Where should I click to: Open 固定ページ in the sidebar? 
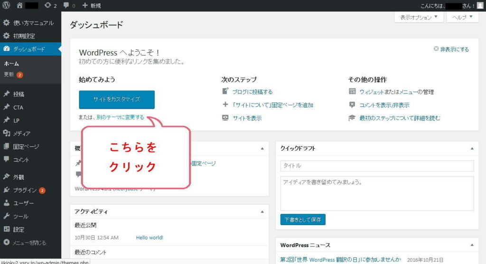pyautogui.click(x=30, y=146)
